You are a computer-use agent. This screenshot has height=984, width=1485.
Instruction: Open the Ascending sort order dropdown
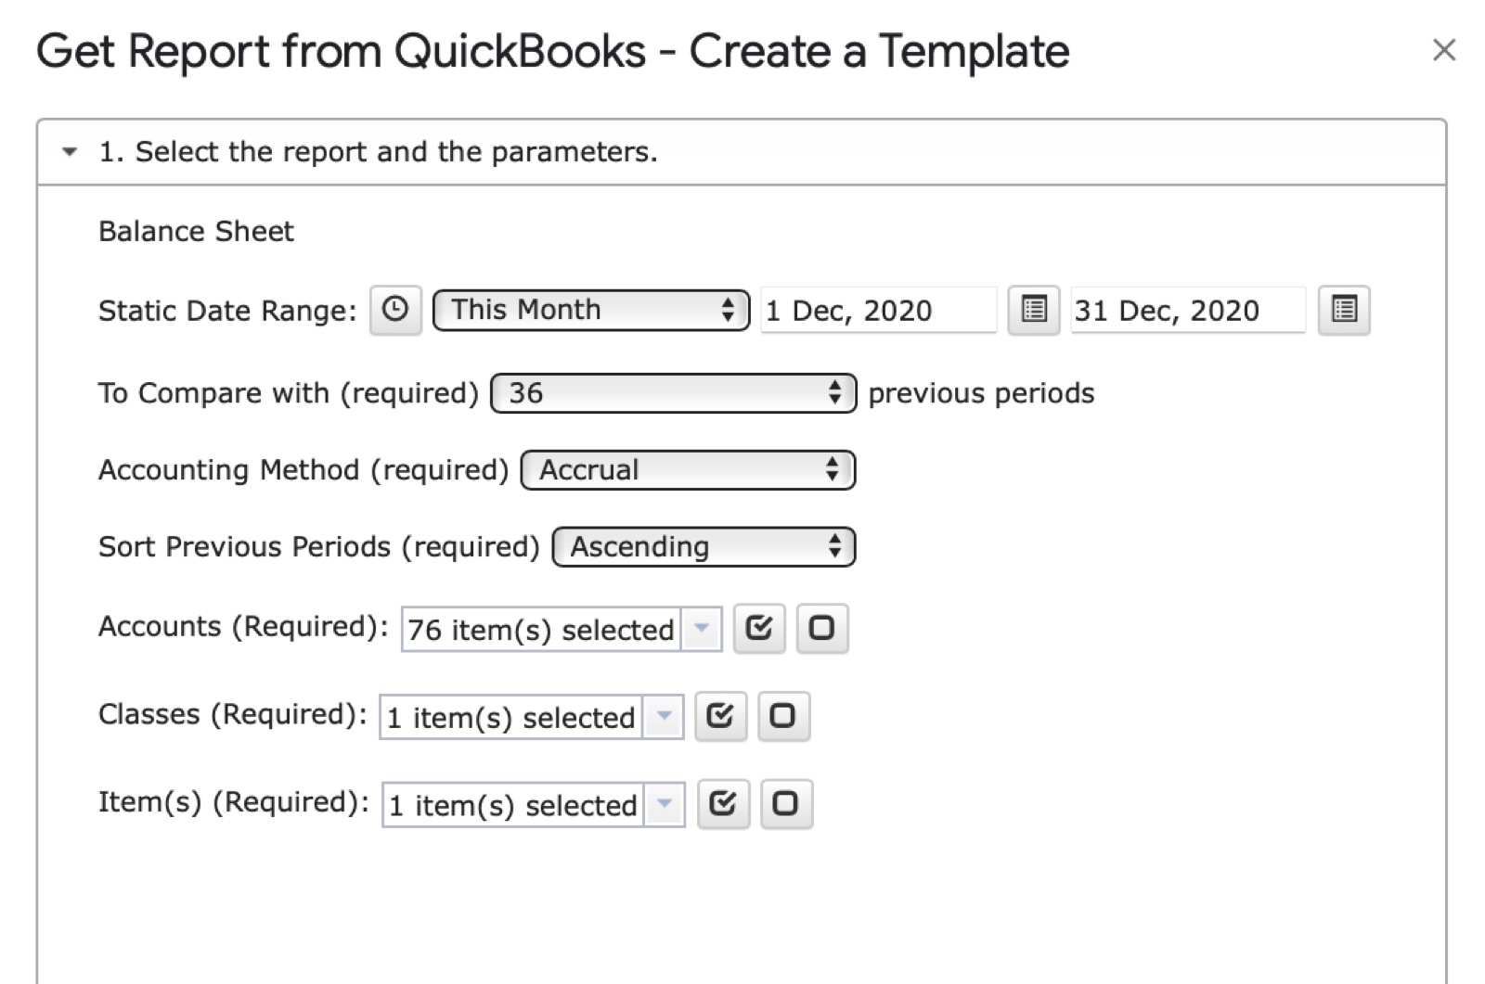704,547
